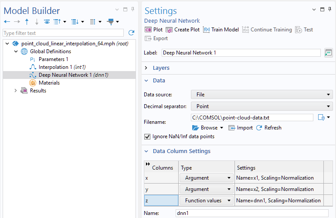This screenshot has width=336, height=218.
Task: Click the Create Plot button
Action: click(183, 30)
